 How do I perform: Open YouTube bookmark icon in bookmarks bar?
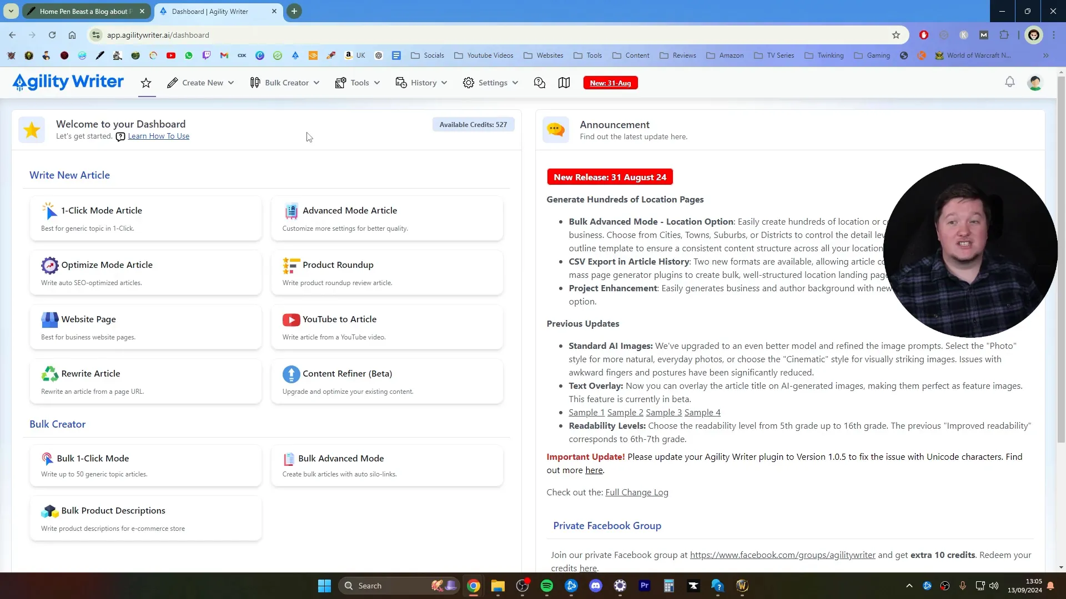pyautogui.click(x=171, y=55)
